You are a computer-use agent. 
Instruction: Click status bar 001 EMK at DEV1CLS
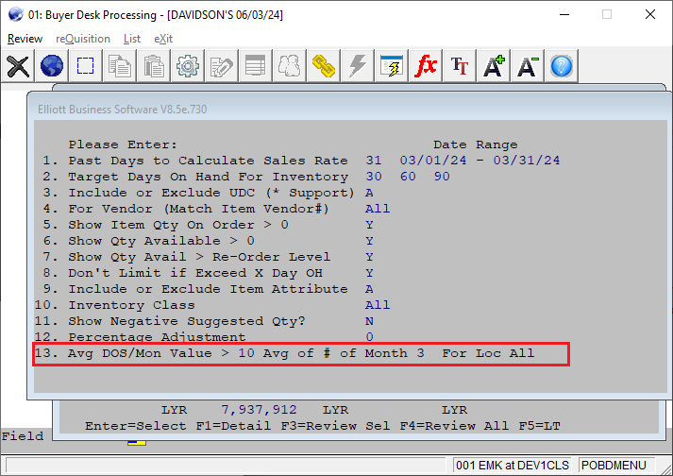[513, 466]
